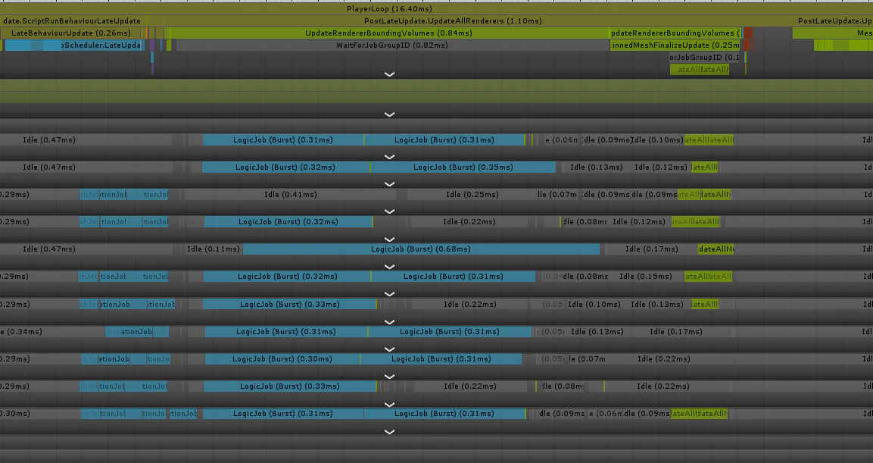Select the LogicJob (Burst) (0.68ms) bar
873x463 pixels.
point(421,249)
